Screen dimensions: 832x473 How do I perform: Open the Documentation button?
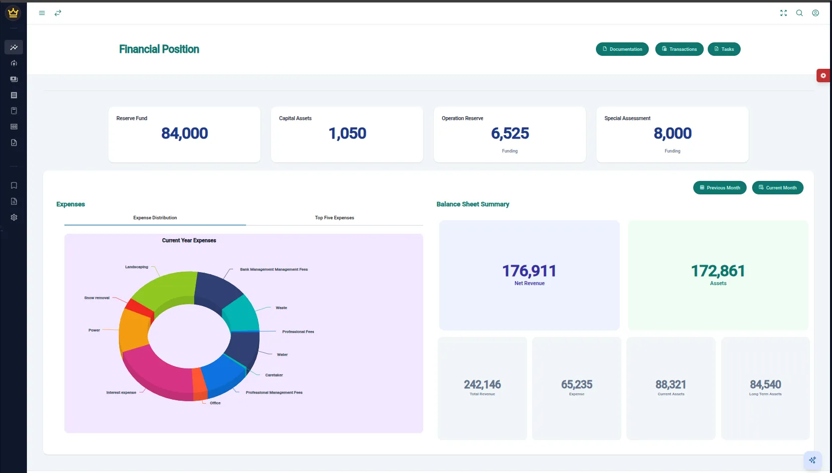pyautogui.click(x=622, y=49)
